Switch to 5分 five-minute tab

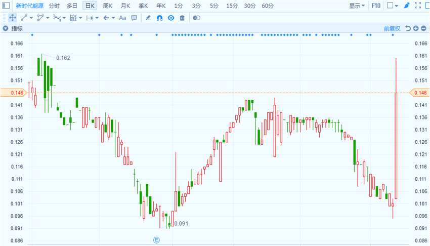(x=214, y=6)
